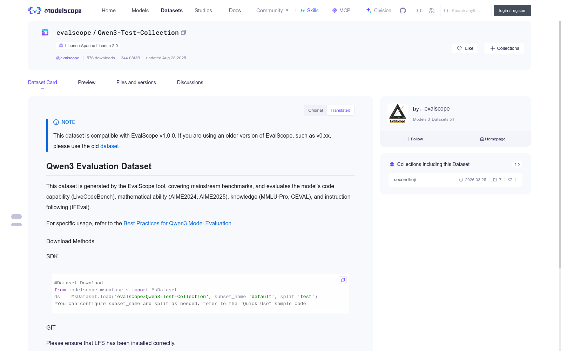Click the language switch icon
Screen dimensions: 561x351
coord(432,11)
